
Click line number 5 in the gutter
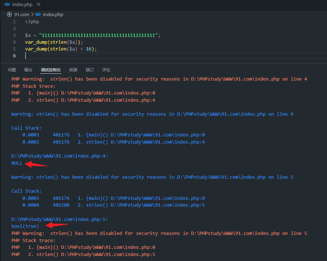point(14,49)
